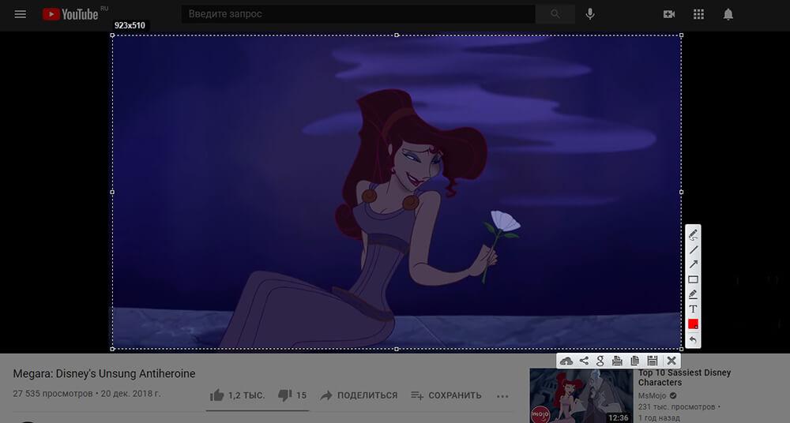Open the three-dot more actions menu
Screen dimensions: 790x423
point(502,396)
